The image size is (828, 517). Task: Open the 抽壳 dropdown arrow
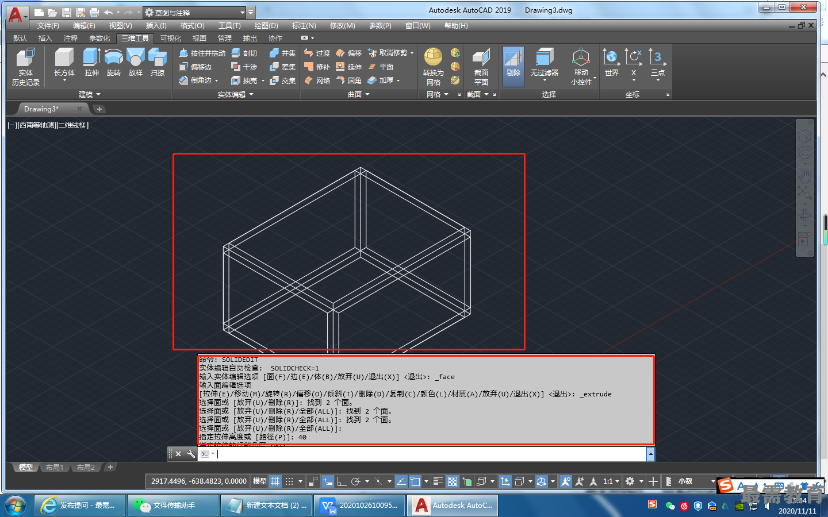point(263,81)
